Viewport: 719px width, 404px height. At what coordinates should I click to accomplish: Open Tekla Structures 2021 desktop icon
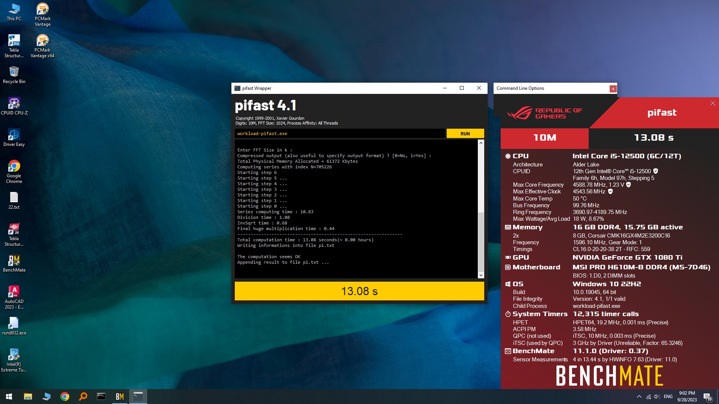[14, 46]
